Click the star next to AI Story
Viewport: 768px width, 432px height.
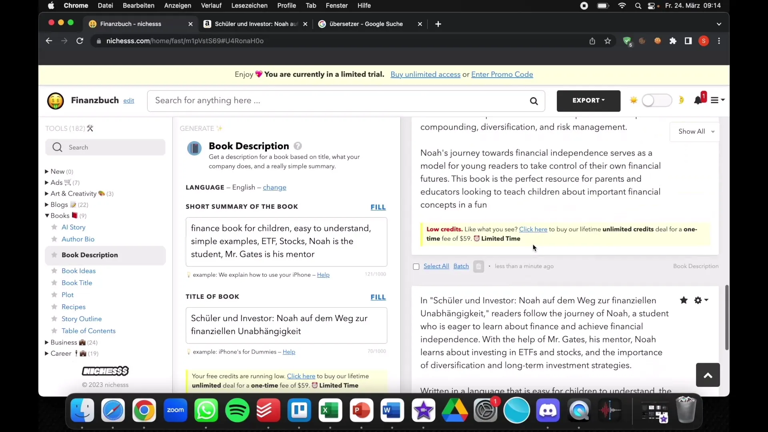54,227
